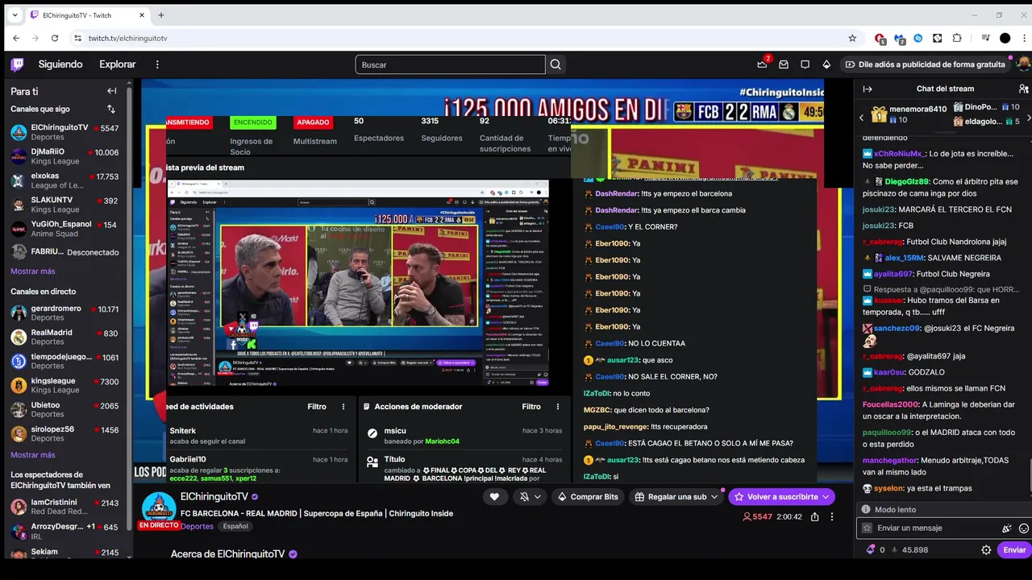Image resolution: width=1032 pixels, height=580 pixels.
Task: Show previous gift leaderboard with left arrow
Action: [x=861, y=118]
